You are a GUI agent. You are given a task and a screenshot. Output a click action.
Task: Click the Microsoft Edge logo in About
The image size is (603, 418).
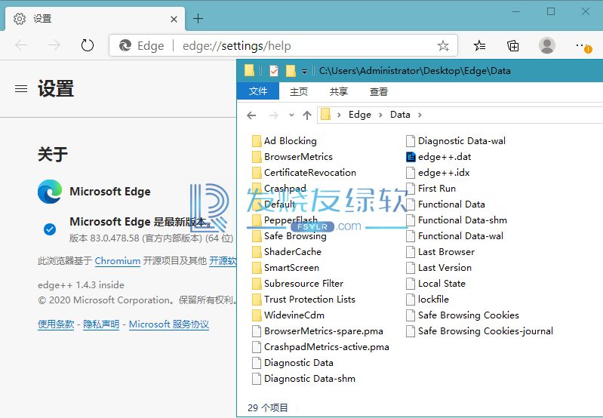[x=50, y=192]
